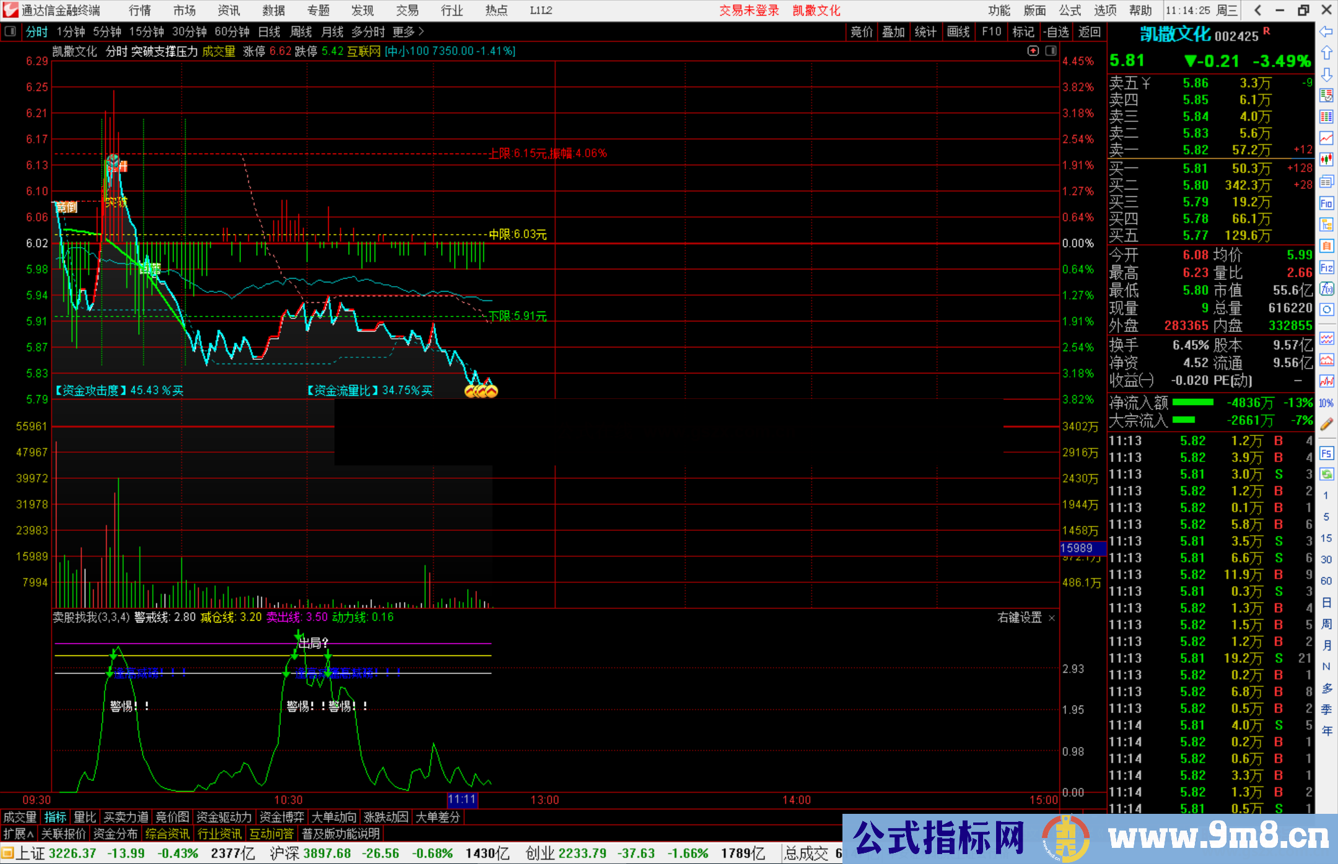Open the 行情 menu
Viewport: 1338px width, 864px height.
(x=140, y=11)
